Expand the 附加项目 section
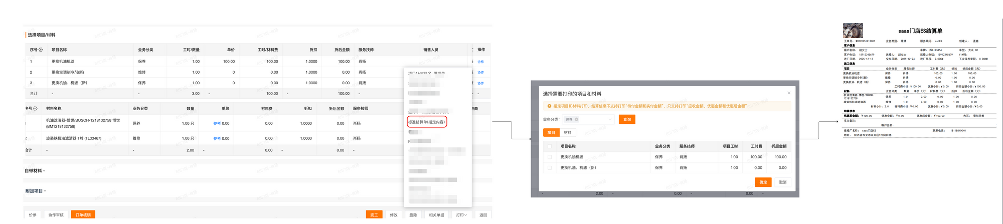The height and width of the screenshot is (224, 1003). pos(36,191)
